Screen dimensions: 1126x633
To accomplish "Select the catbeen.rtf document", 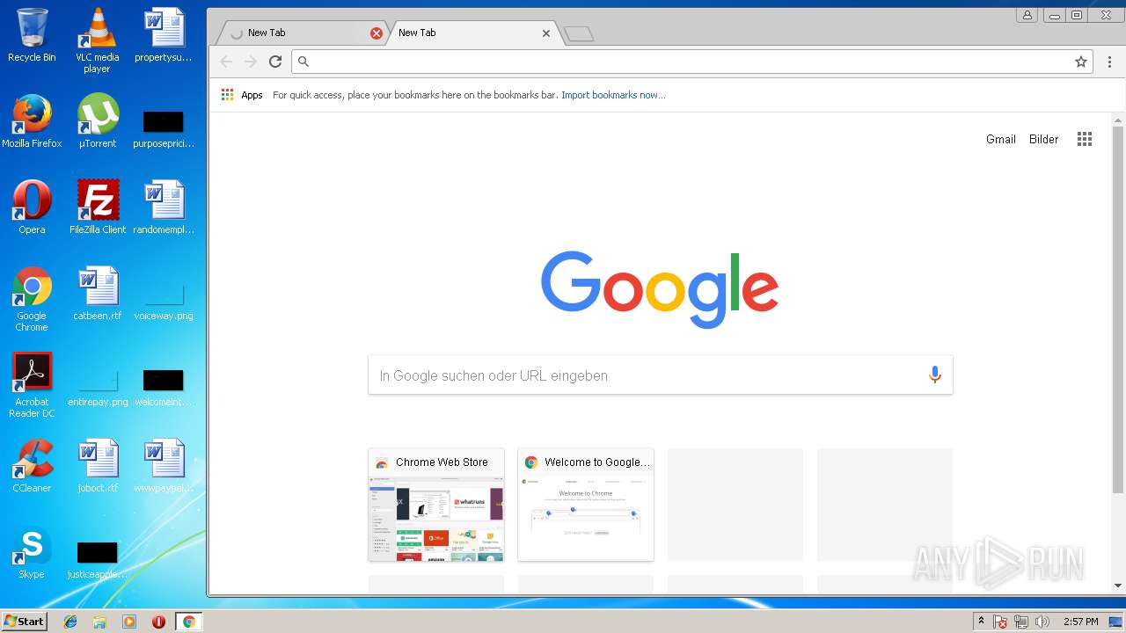I will click(x=97, y=294).
